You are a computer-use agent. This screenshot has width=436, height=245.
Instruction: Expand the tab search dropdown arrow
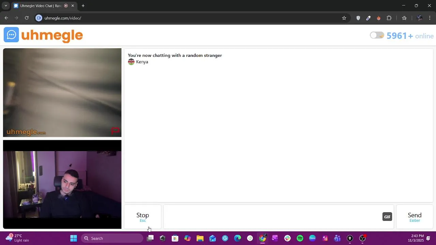pyautogui.click(x=6, y=6)
